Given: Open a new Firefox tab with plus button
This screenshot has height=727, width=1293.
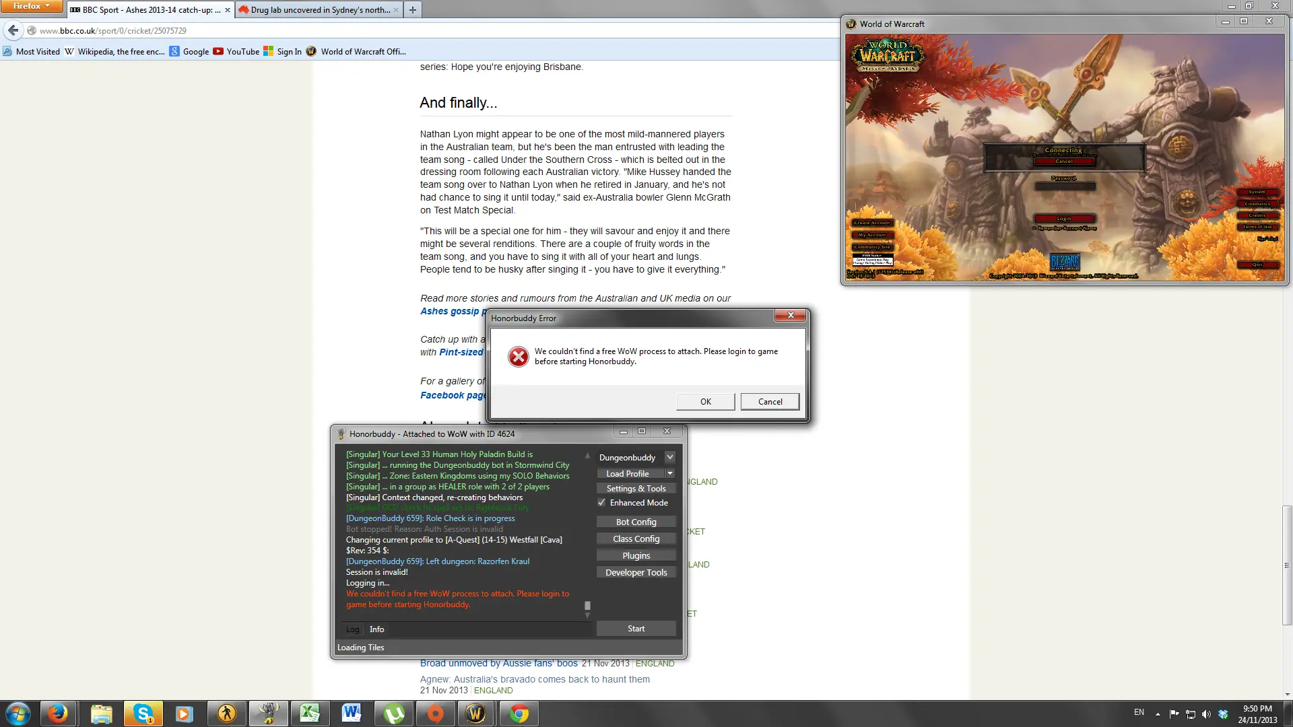Looking at the screenshot, I should click(x=413, y=9).
